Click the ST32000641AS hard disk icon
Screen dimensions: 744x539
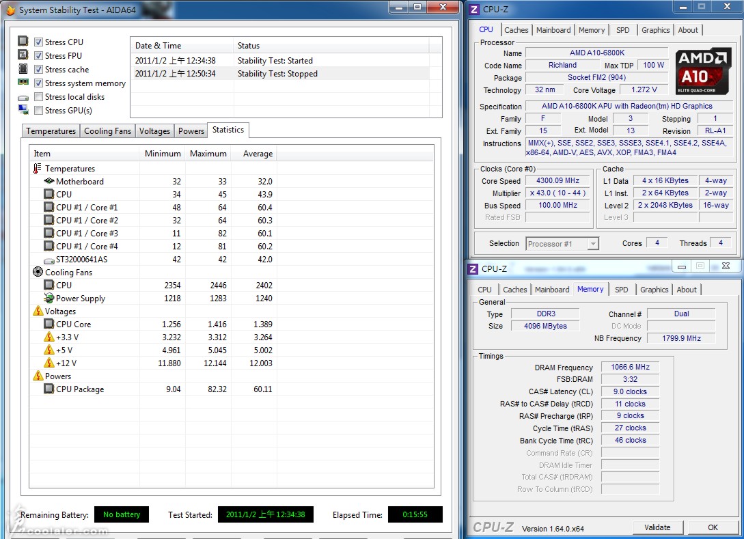point(49,260)
